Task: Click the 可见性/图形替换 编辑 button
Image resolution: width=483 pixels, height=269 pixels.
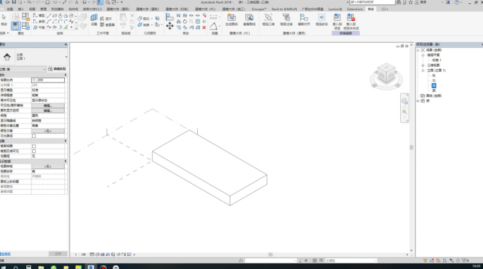Action: pos(48,105)
